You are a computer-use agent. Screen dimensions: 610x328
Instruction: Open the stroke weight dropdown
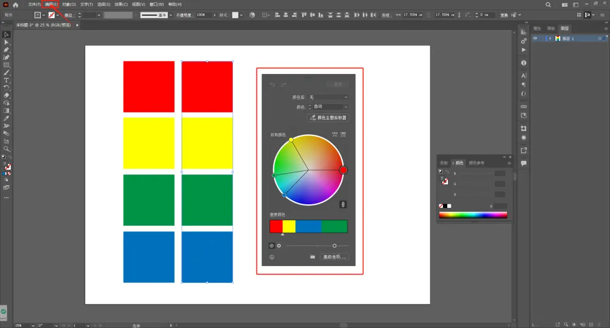(99, 15)
